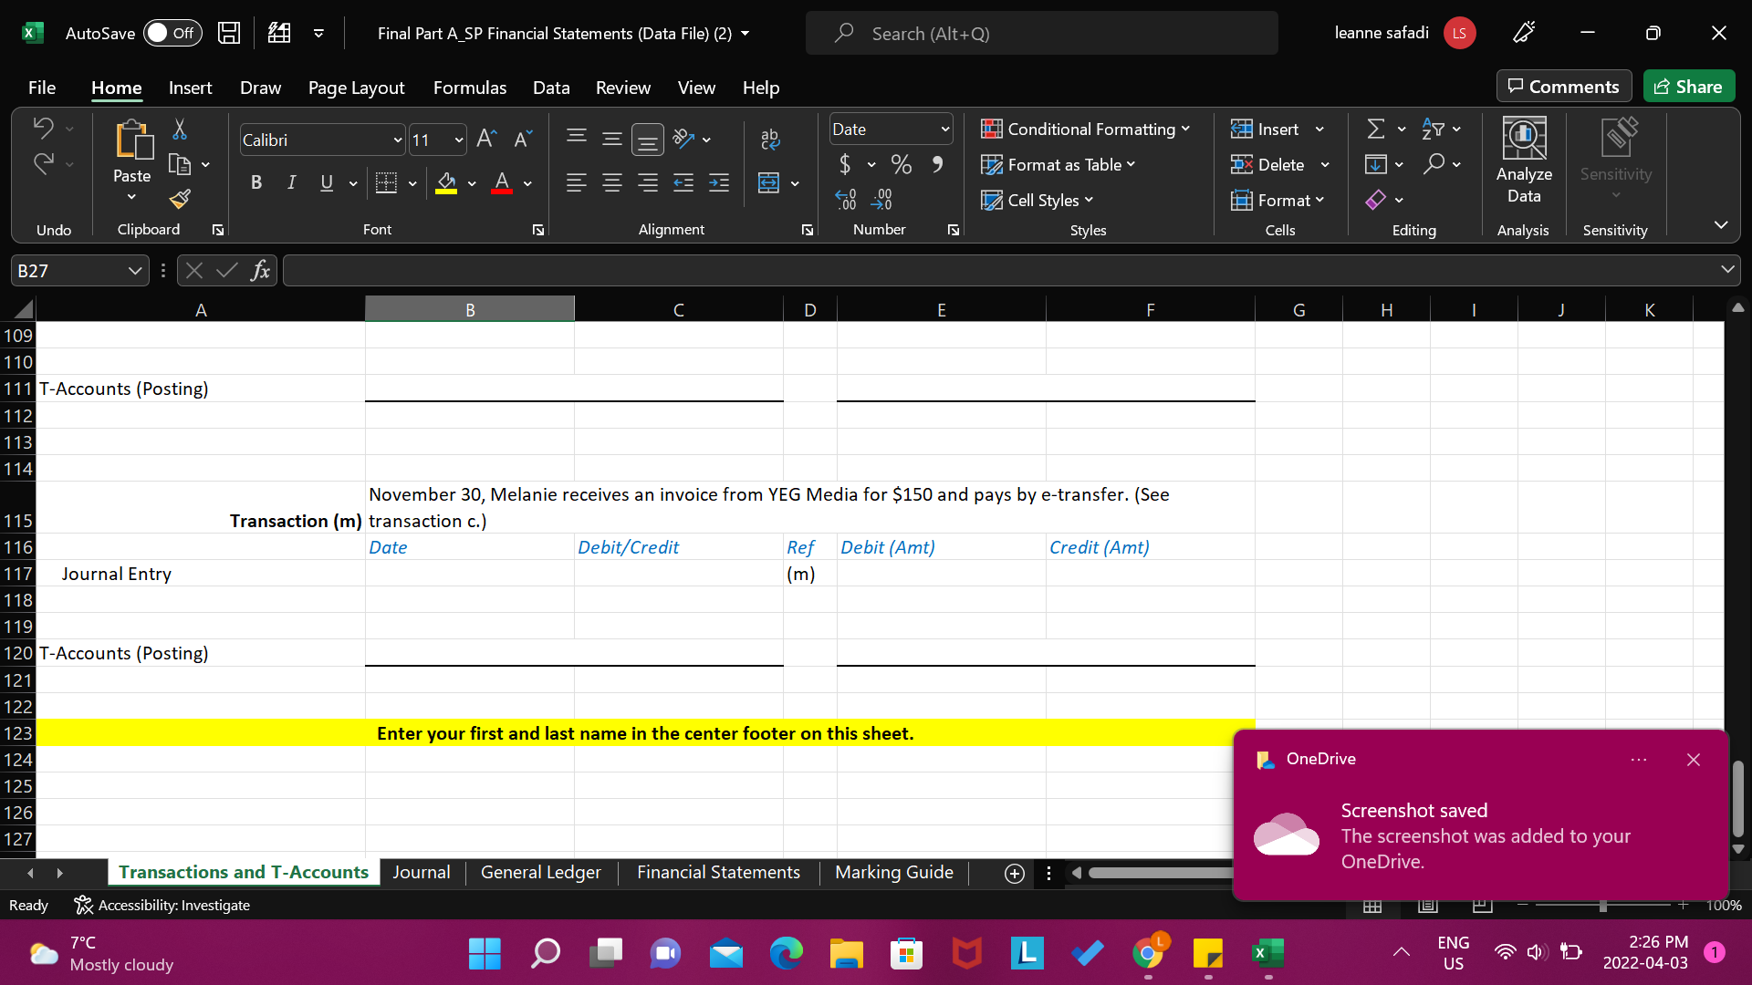1752x985 pixels.
Task: Switch to the Journal sheet tab
Action: coord(421,872)
